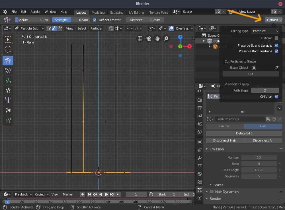Open the World properties tab
285x210 pixels.
click(200, 132)
